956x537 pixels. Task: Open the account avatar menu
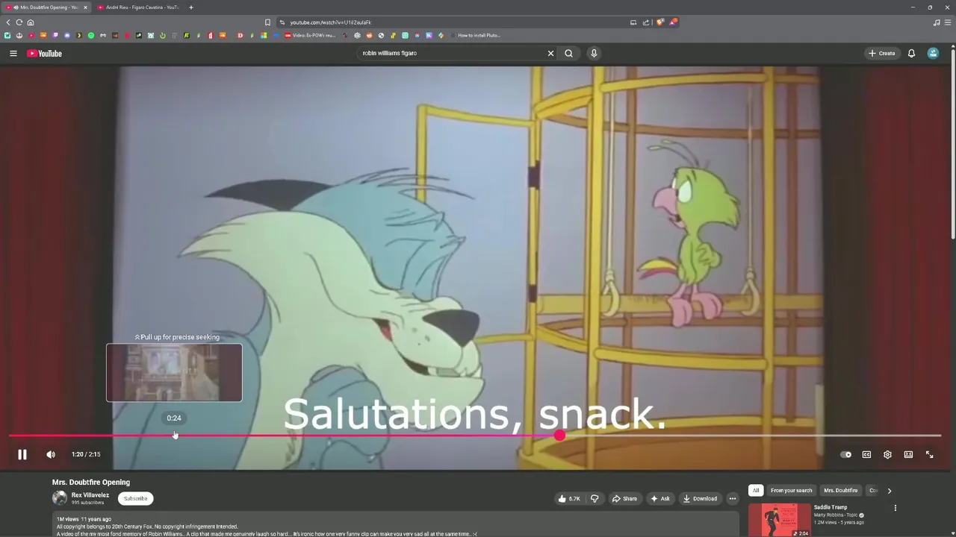point(933,53)
